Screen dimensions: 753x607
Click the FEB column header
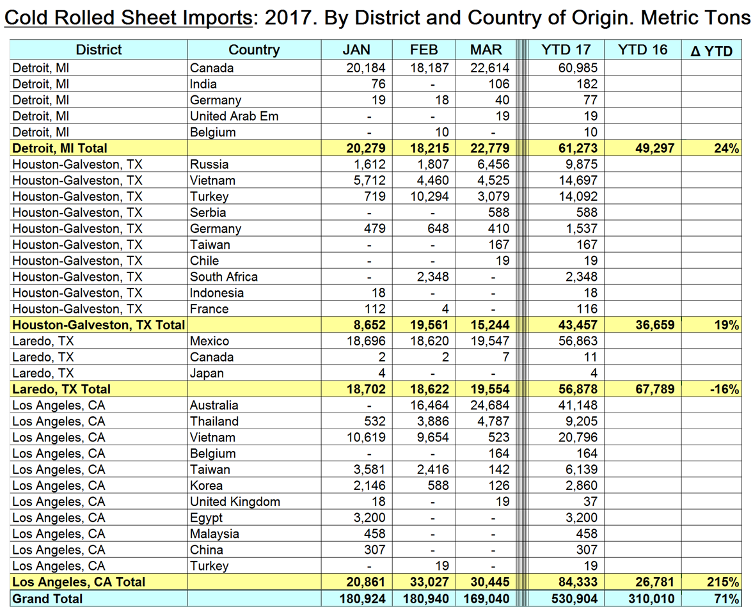(x=423, y=50)
